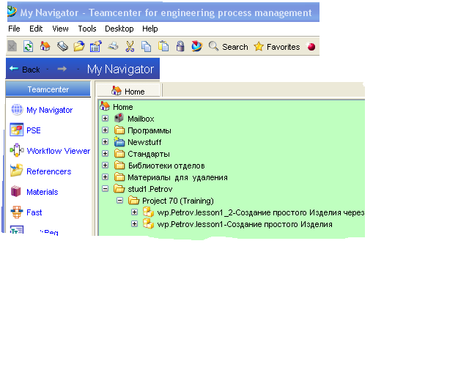Select the Home root tree node

pyautogui.click(x=122, y=107)
